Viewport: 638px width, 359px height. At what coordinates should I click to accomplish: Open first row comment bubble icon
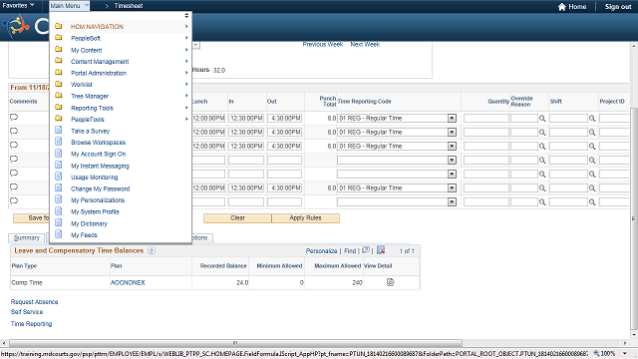pyautogui.click(x=14, y=118)
